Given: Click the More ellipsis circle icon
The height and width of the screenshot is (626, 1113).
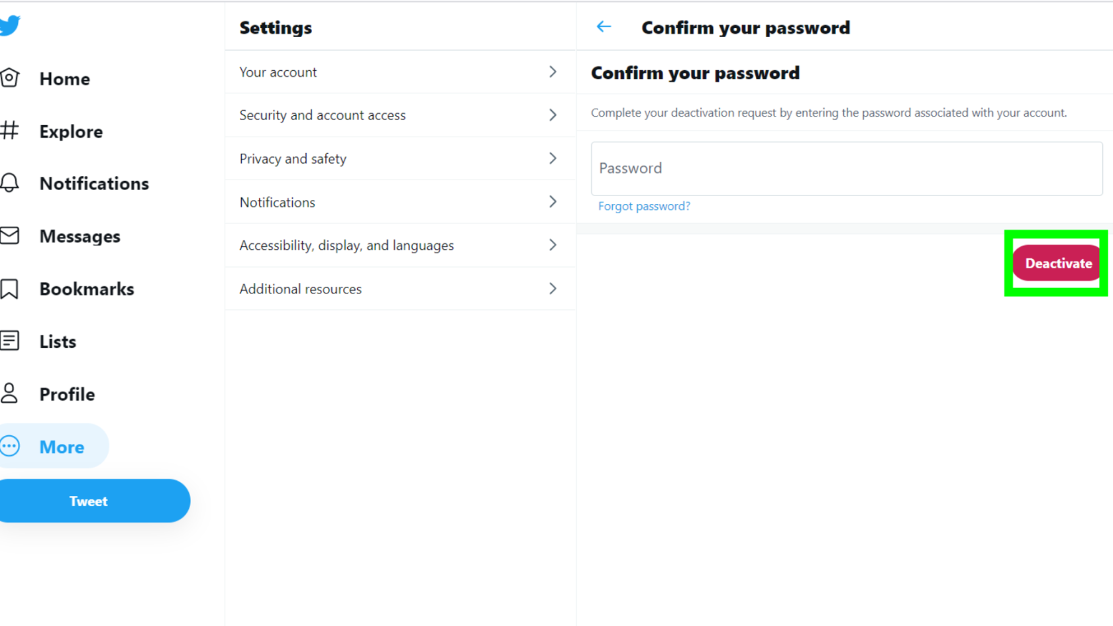Looking at the screenshot, I should click(9, 446).
